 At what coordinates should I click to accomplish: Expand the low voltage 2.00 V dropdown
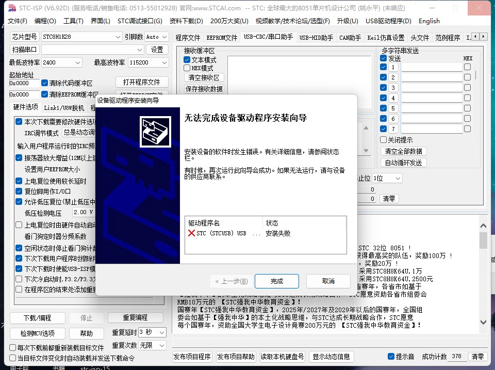pyautogui.click(x=84, y=212)
